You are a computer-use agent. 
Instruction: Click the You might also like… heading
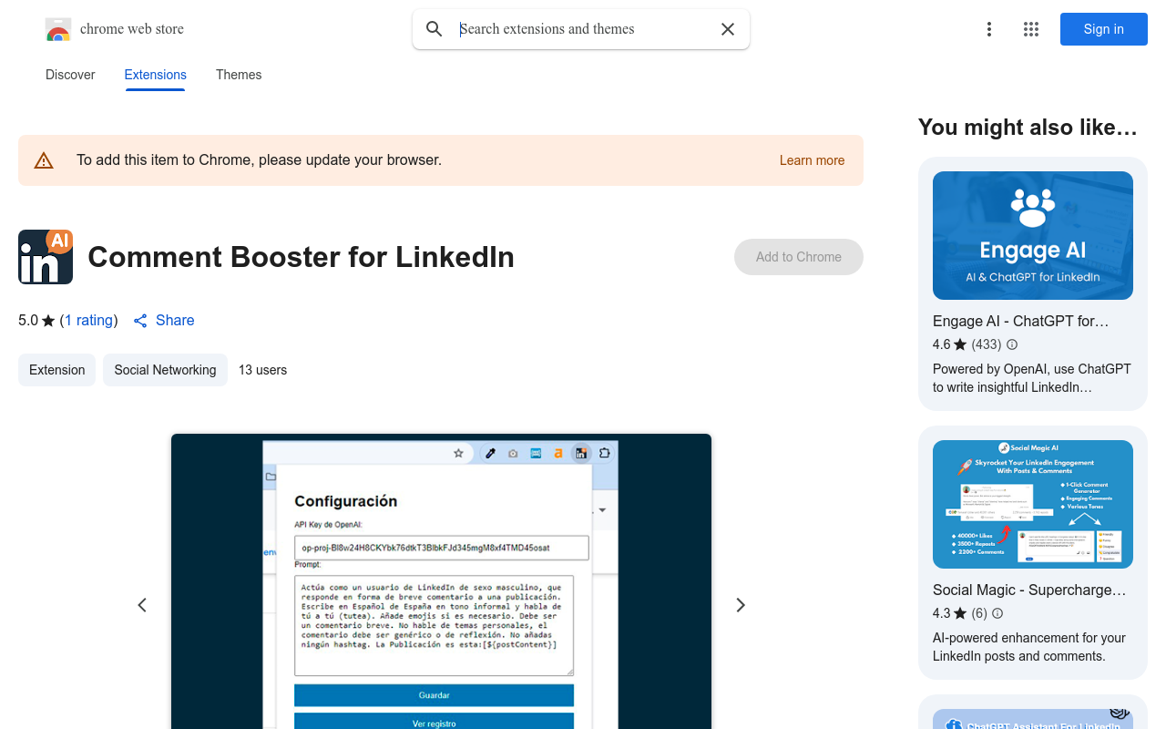(1028, 128)
